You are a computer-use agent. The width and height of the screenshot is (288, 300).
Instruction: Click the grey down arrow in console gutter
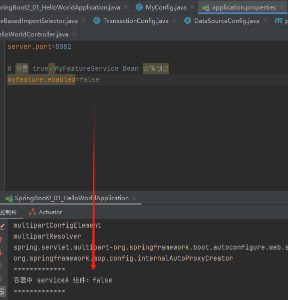(1, 279)
